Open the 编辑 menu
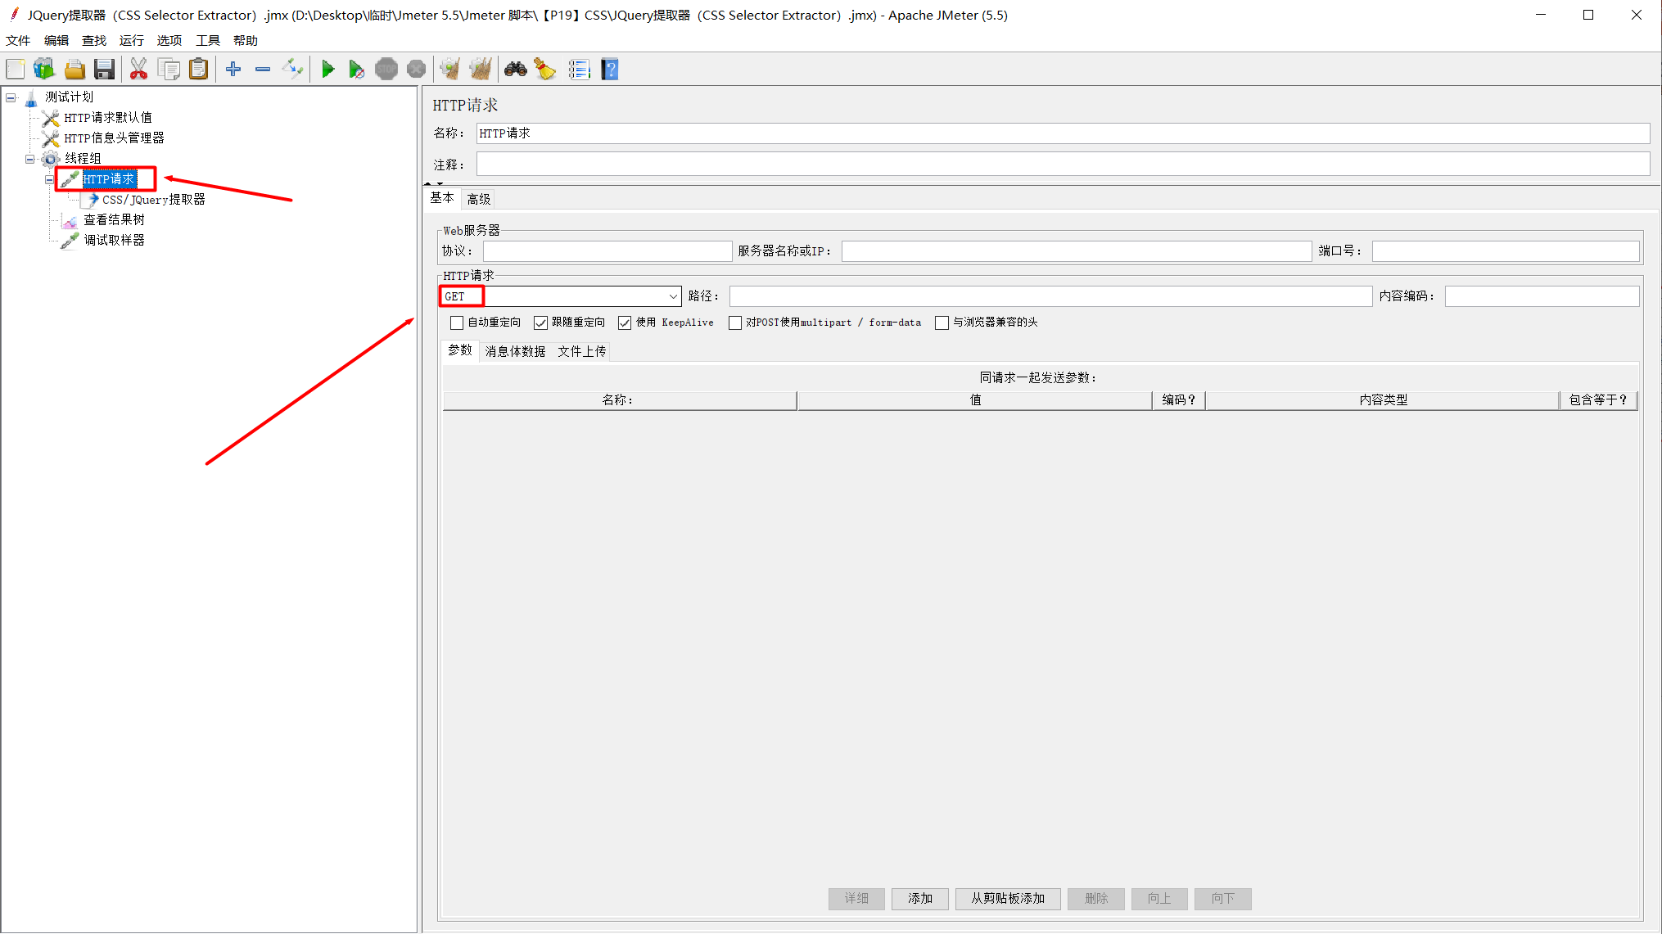This screenshot has height=934, width=1662. click(x=56, y=40)
